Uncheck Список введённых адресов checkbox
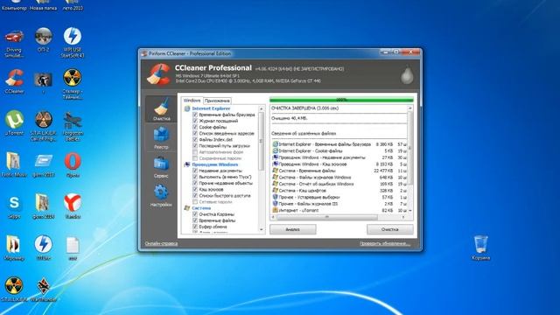560x315 pixels. (195, 133)
